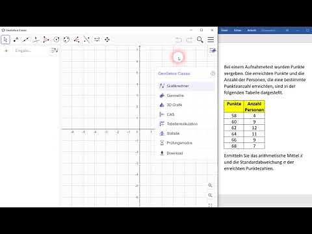312x234 pixels.
Task: Click the GeoGebra Classic heading in perspectives panel
Action: point(174,73)
